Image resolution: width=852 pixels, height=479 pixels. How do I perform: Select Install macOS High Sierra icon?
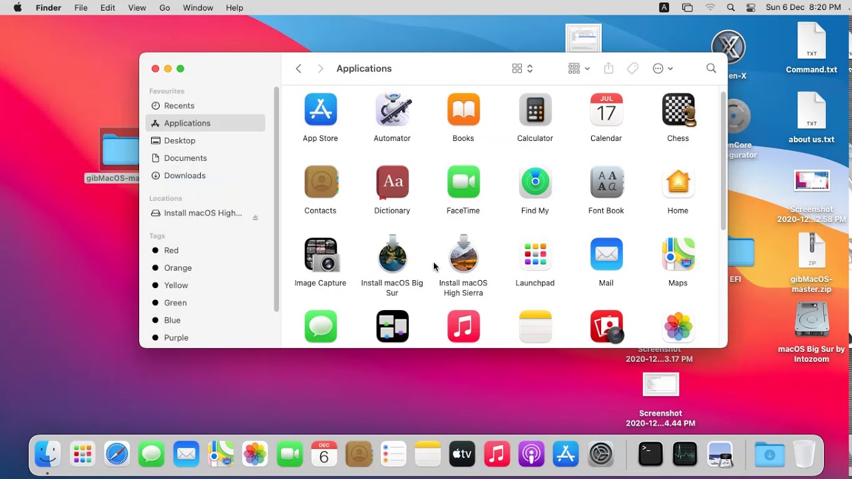(463, 254)
